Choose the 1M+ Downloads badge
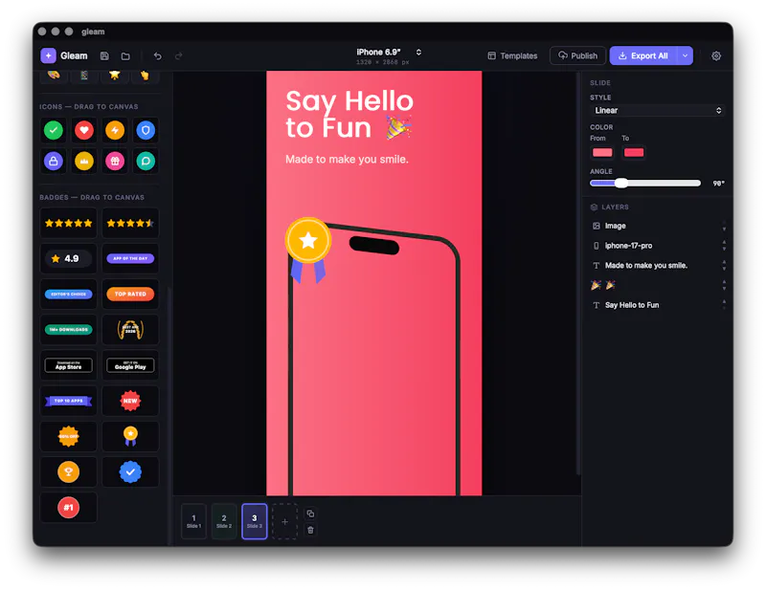 (x=68, y=330)
